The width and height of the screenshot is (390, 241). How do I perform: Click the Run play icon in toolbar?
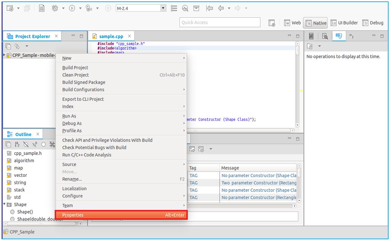[72, 8]
